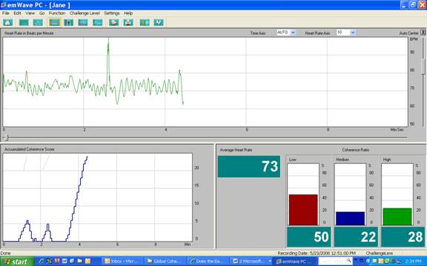The height and width of the screenshot is (266, 427).
Task: Open the Settings menu
Action: pos(112,13)
